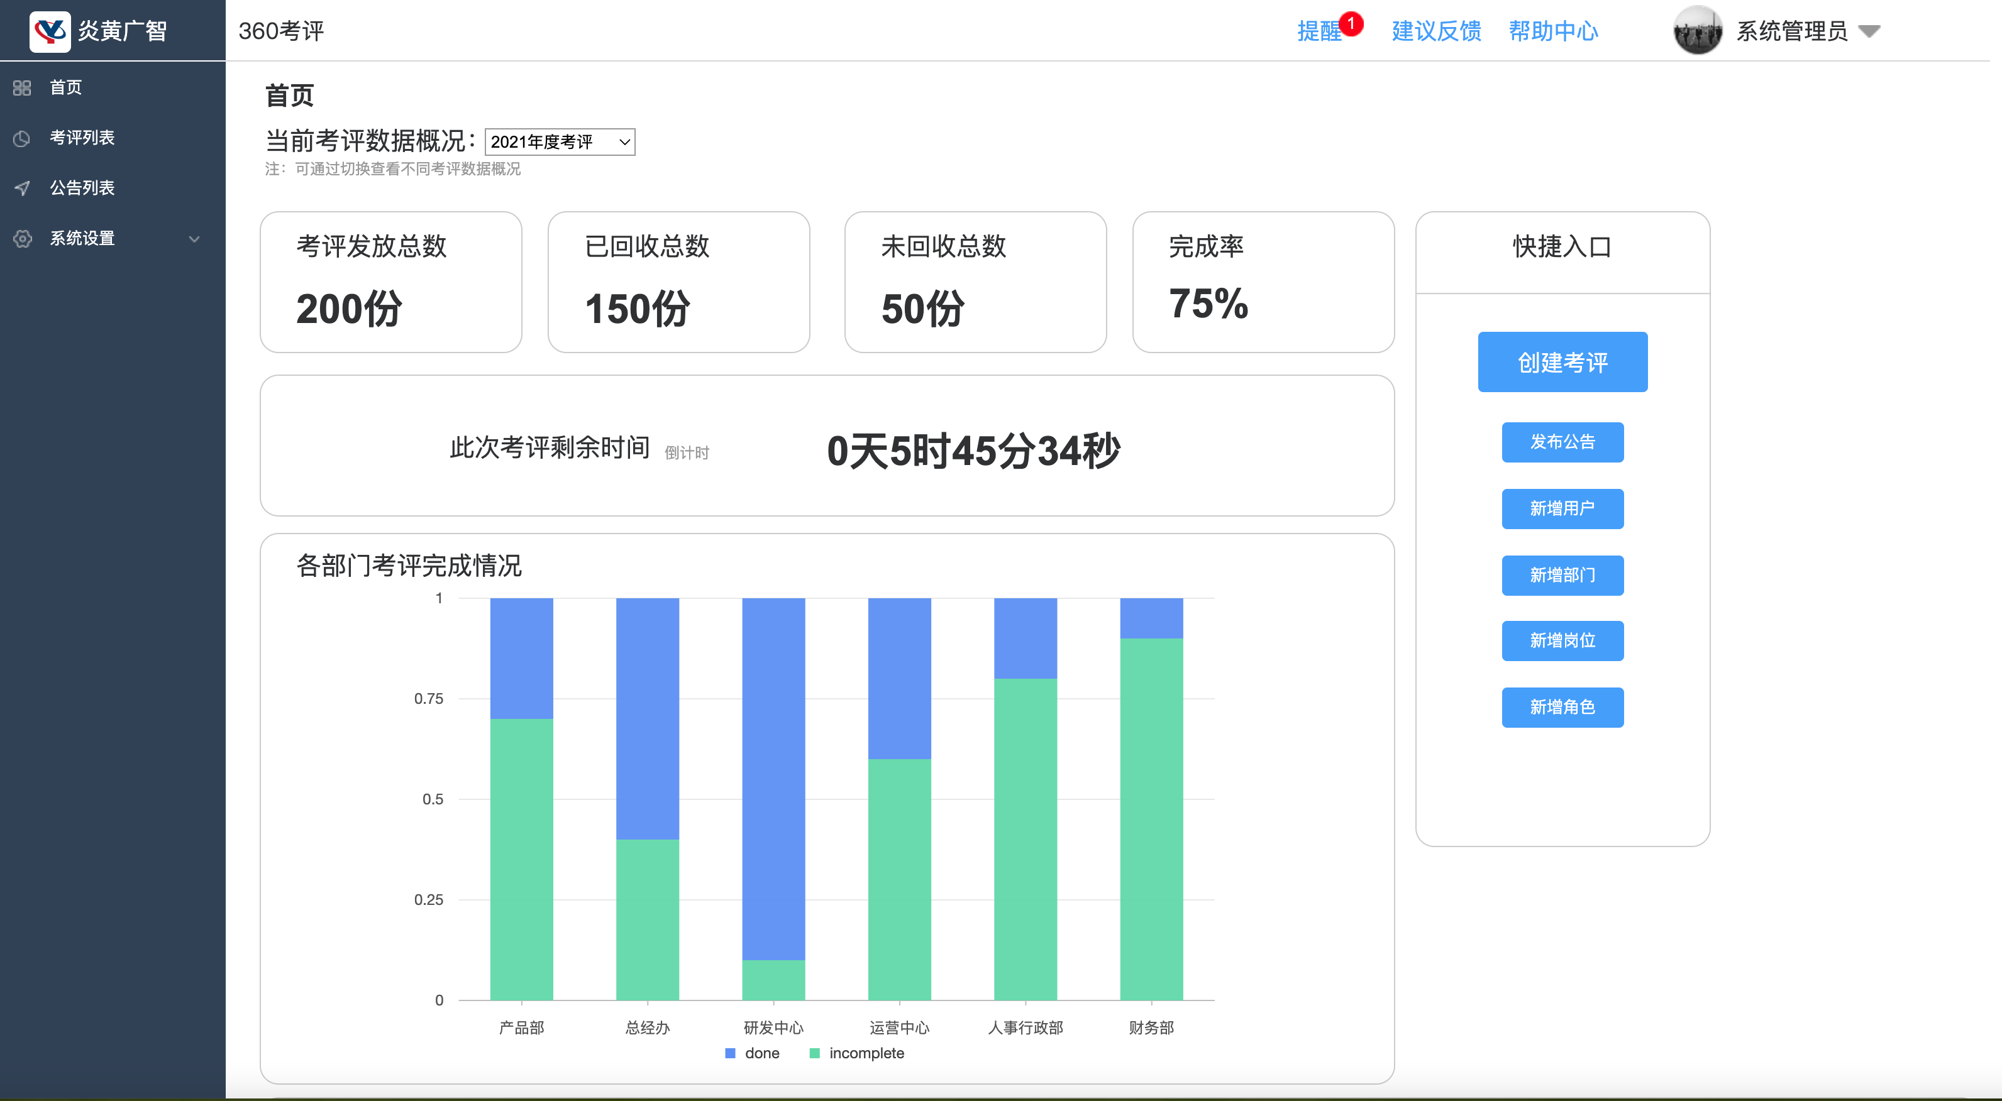Toggle the incomplete legend green swatch
Screen dimensions: 2002x1101
pyautogui.click(x=814, y=1054)
